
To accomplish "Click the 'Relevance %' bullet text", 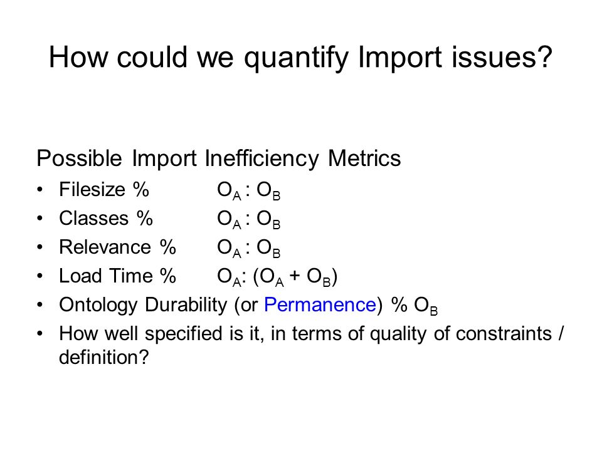I will 117,247.
